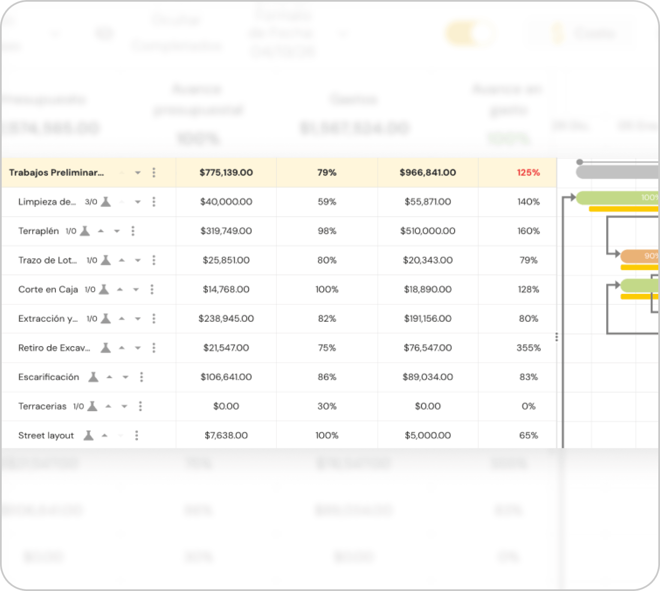660x591 pixels.
Task: Click the orange 90% Gantt bar
Action: click(639, 256)
